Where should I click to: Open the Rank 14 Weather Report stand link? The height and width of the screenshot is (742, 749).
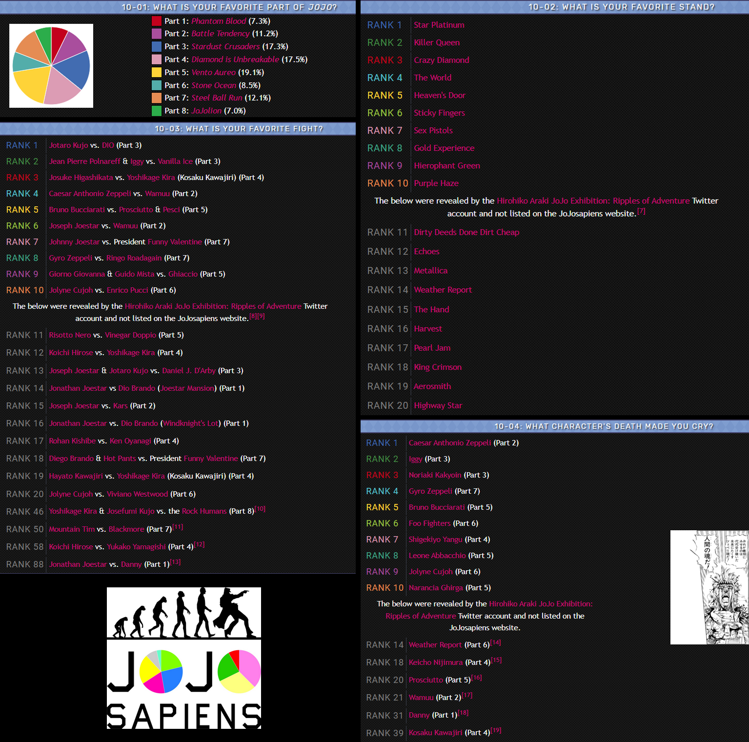pyautogui.click(x=443, y=290)
